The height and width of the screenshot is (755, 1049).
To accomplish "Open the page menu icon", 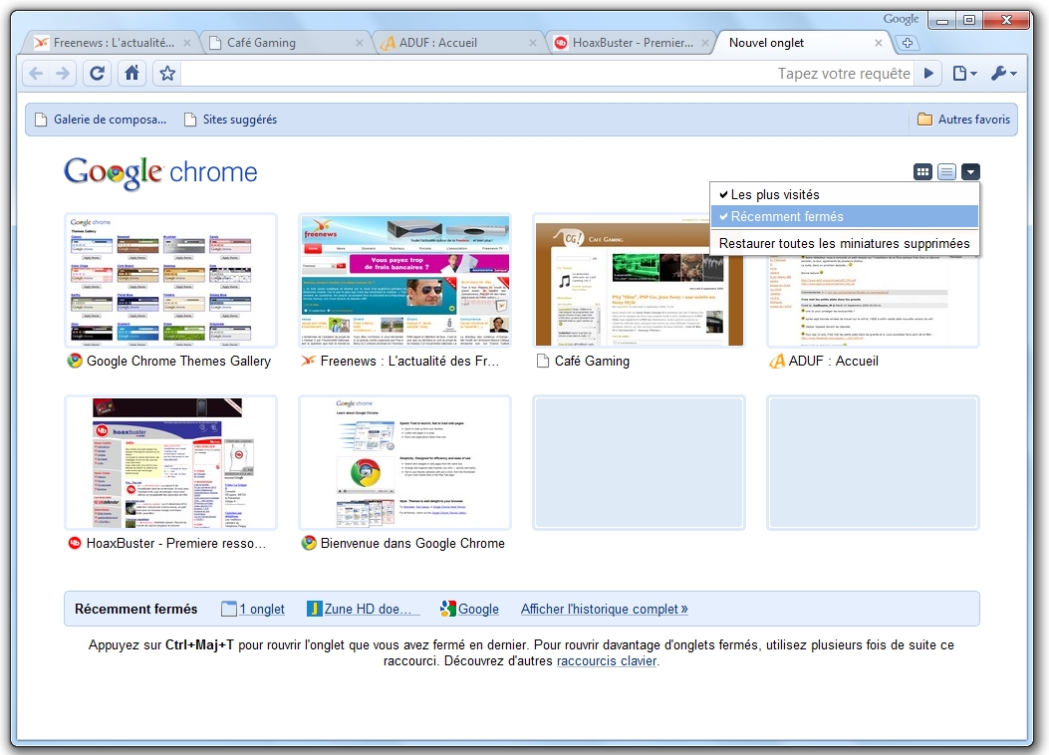I will point(964,73).
